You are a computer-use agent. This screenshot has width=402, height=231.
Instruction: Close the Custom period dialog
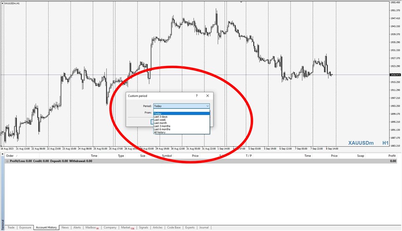tap(208, 96)
